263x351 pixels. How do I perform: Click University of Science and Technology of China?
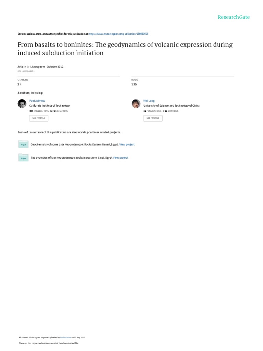pos(171,106)
